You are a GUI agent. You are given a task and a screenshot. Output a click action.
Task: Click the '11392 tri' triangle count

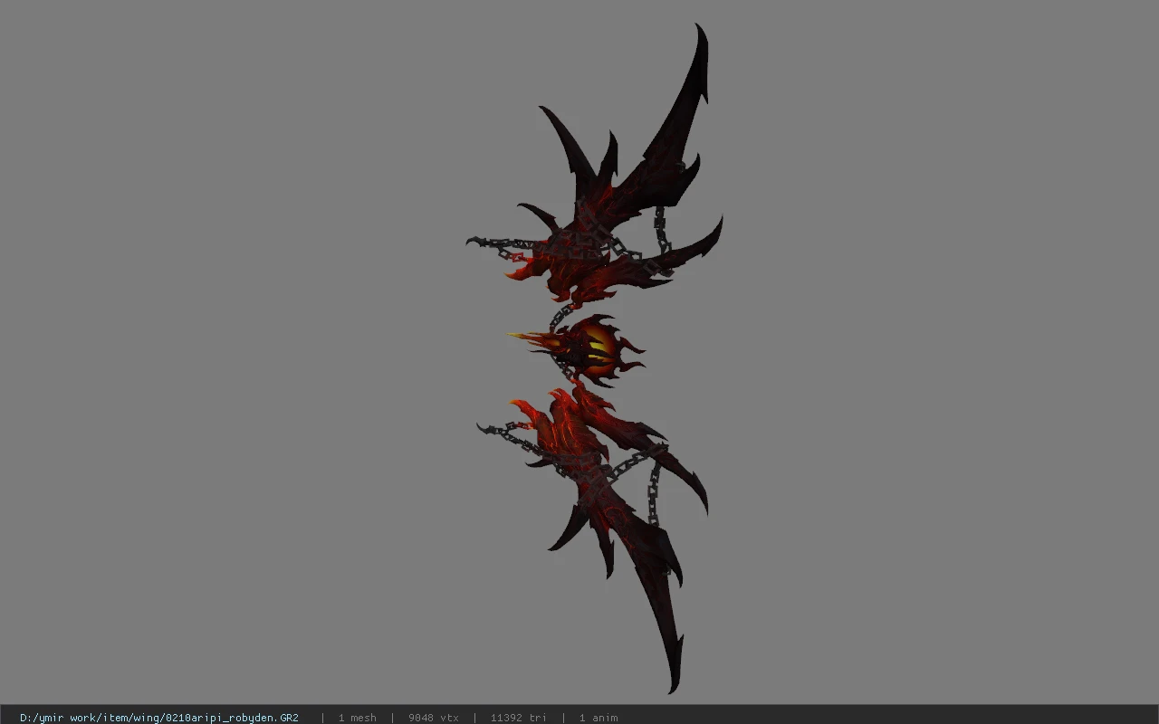(x=518, y=718)
